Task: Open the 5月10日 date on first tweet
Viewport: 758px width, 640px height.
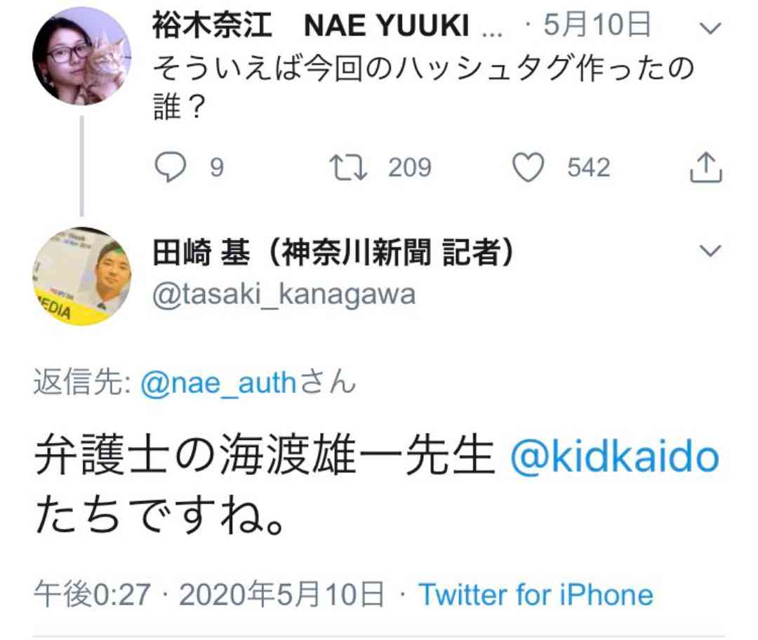Action: (597, 25)
